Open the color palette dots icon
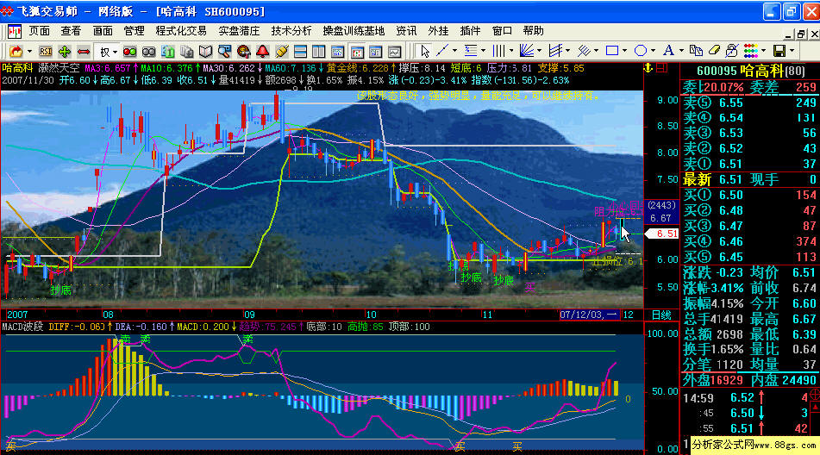The height and width of the screenshot is (455, 820). (x=751, y=51)
